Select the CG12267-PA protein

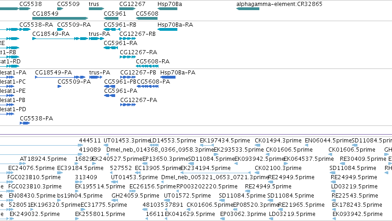pos(128,105)
